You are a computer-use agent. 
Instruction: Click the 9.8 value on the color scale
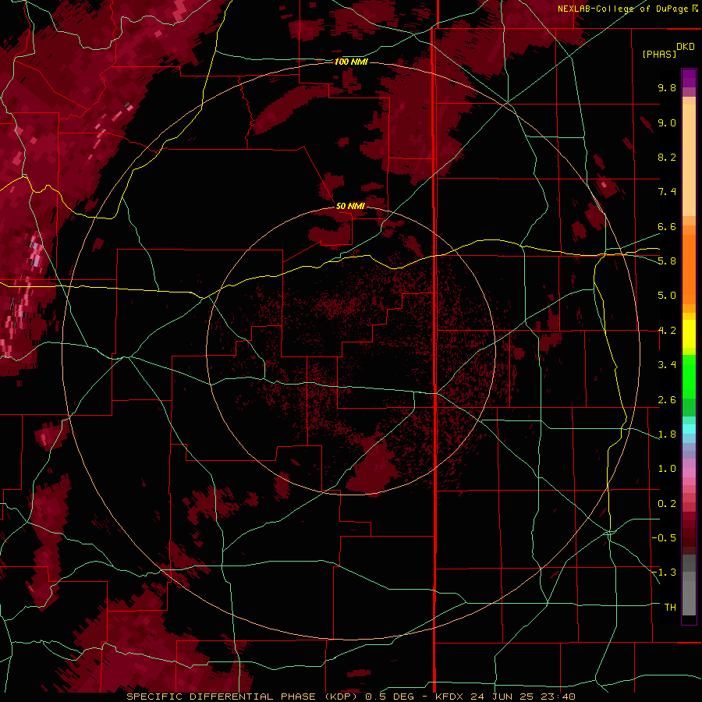tap(667, 87)
